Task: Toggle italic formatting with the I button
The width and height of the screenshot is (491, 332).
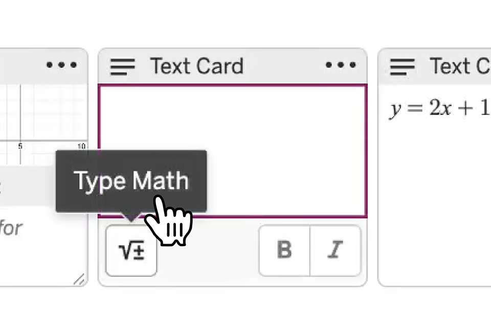Action: (336, 250)
